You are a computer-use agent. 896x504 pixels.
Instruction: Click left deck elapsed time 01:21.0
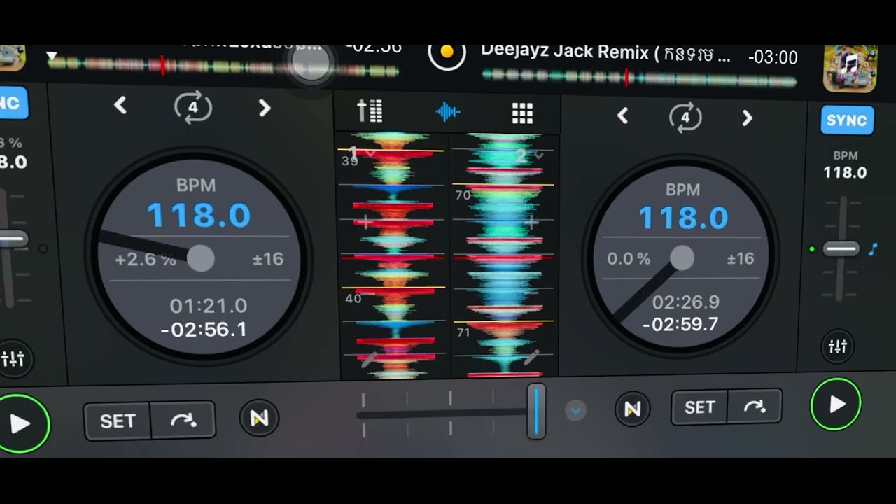coord(208,306)
